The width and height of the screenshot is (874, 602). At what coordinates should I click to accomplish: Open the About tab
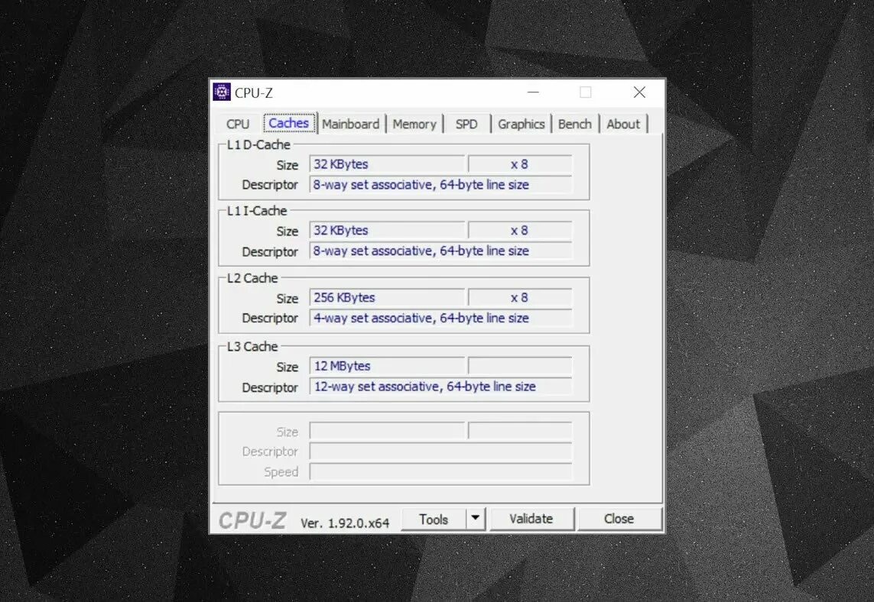(x=623, y=123)
